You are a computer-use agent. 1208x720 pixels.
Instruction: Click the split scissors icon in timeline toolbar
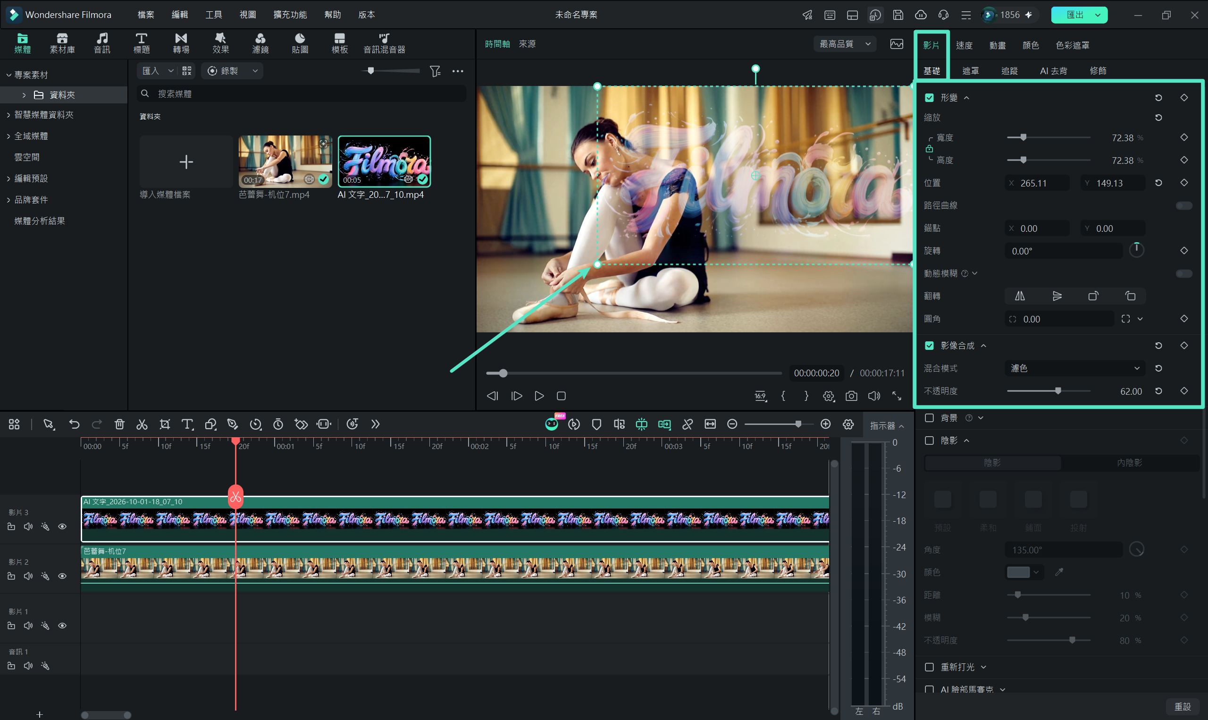tap(142, 424)
